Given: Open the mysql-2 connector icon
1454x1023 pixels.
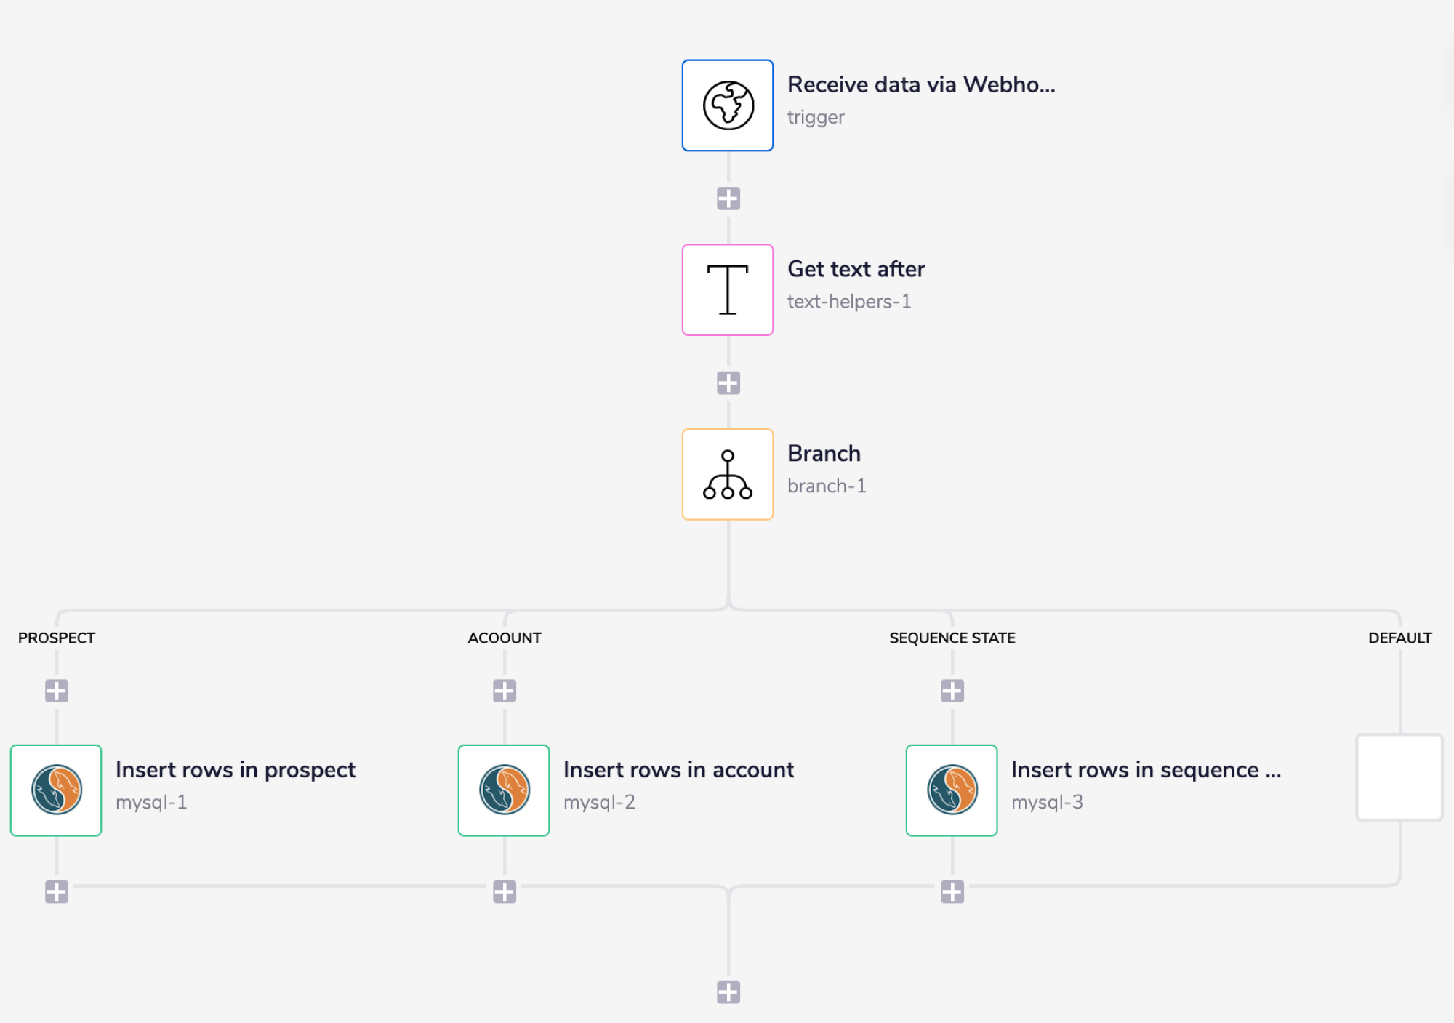Looking at the screenshot, I should point(503,790).
